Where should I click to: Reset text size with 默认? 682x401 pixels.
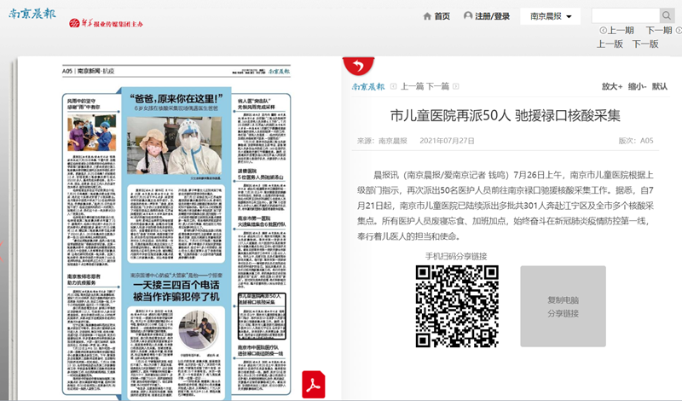click(x=659, y=86)
